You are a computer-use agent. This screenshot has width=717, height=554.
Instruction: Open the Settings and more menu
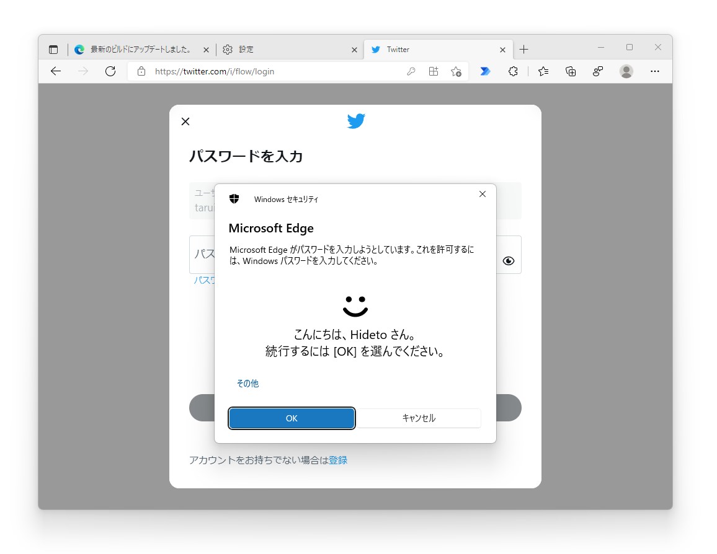click(x=655, y=71)
